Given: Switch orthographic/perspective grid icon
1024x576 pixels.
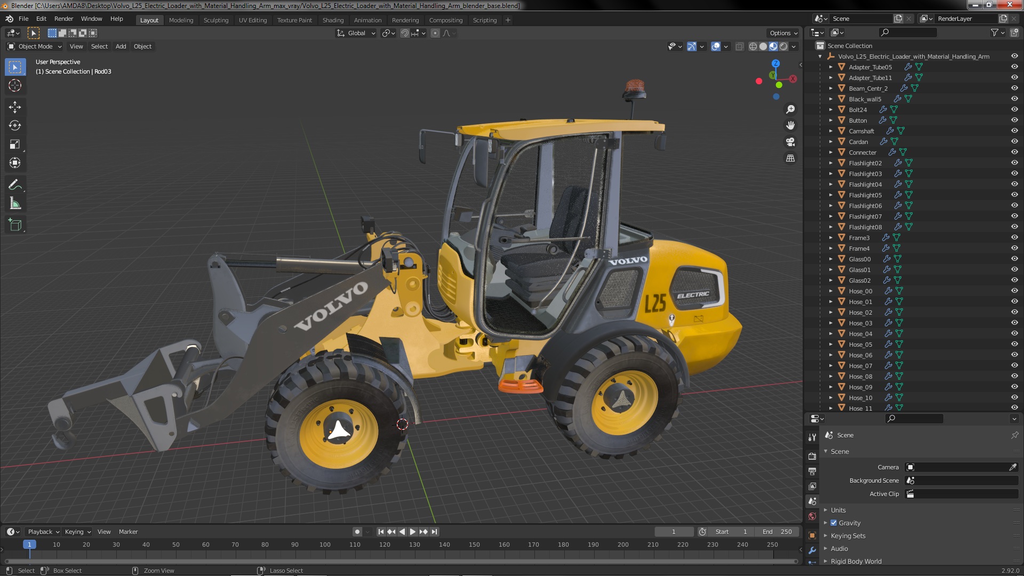Looking at the screenshot, I should pos(790,158).
